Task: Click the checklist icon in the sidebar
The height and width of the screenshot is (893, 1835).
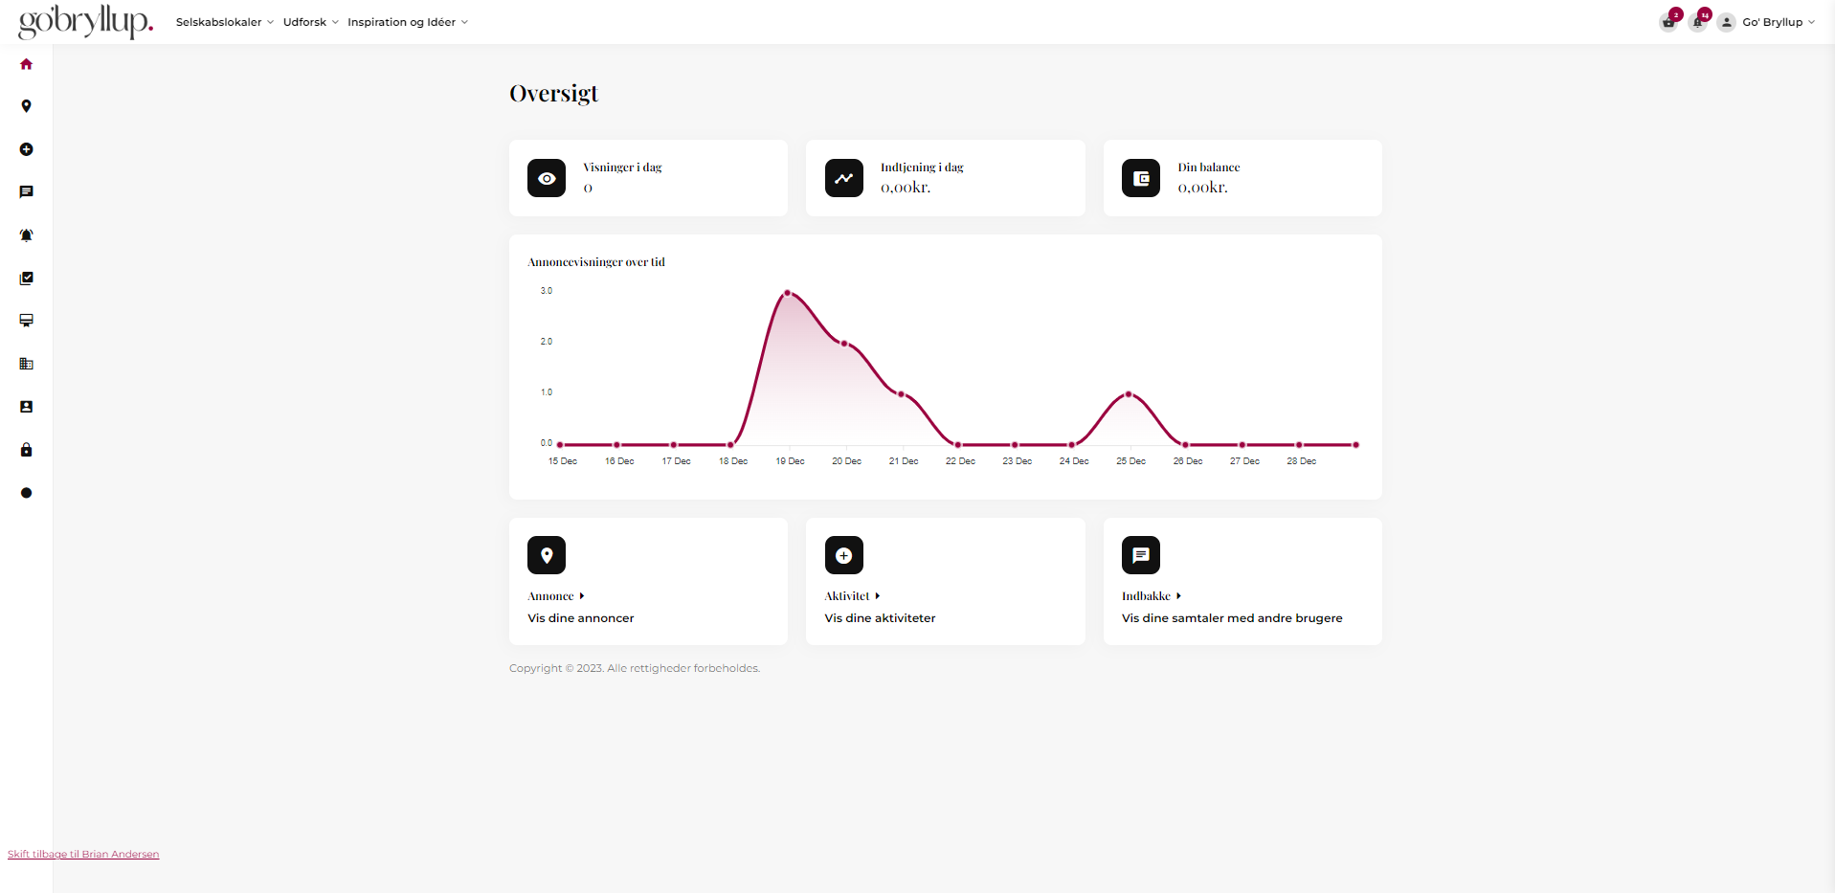Action: [26, 279]
